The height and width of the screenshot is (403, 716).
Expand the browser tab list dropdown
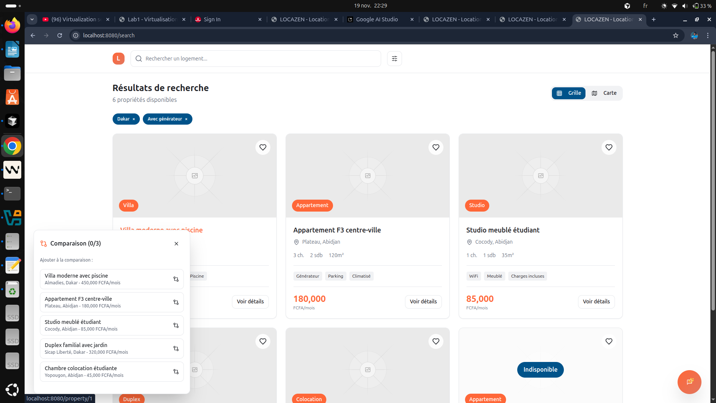pyautogui.click(x=32, y=19)
